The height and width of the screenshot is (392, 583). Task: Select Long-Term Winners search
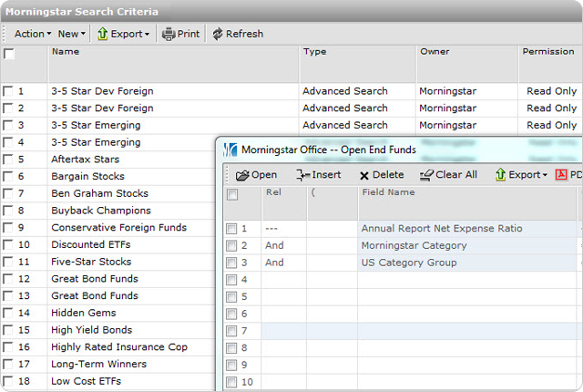click(99, 364)
